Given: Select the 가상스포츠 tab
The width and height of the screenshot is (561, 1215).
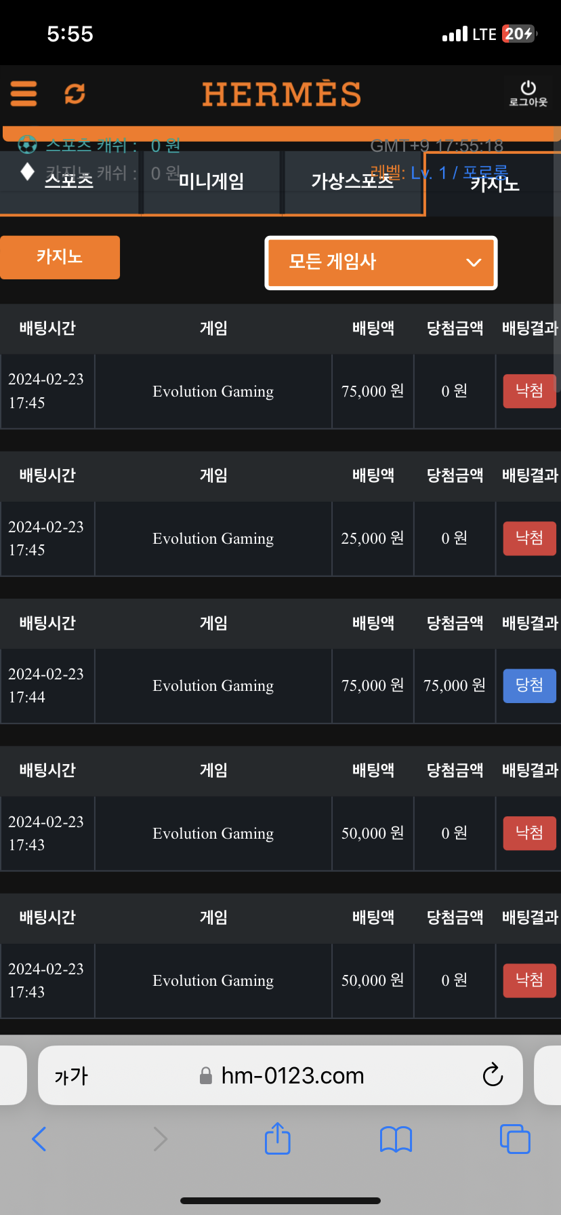Looking at the screenshot, I should (352, 182).
